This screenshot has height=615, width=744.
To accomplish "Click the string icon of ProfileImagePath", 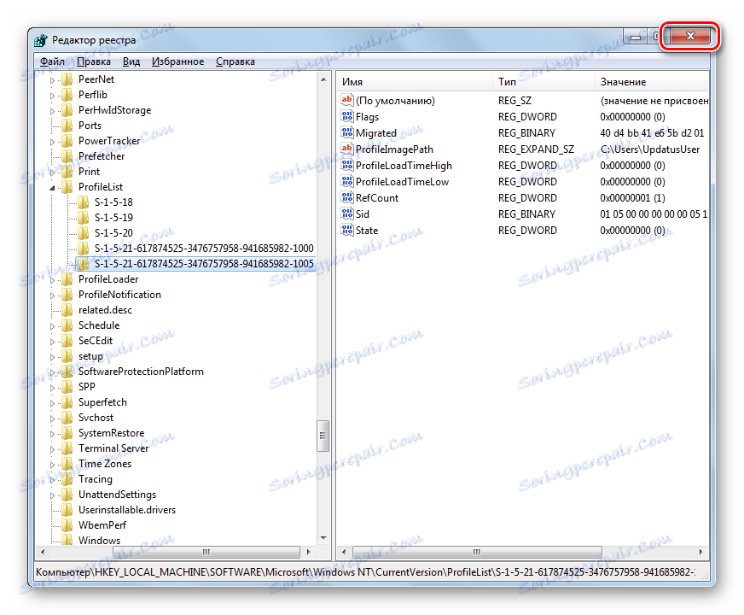I will coord(347,149).
